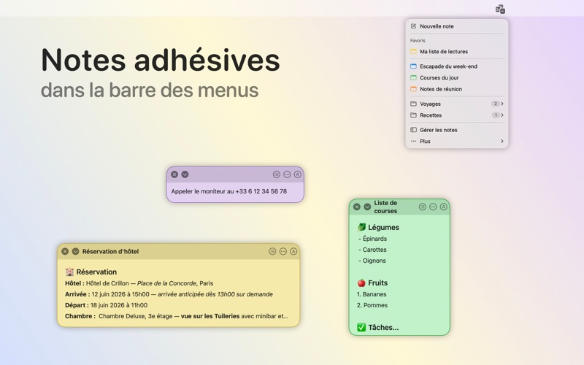
Task: Collapse the Liste de courses note
Action: [x=367, y=207]
